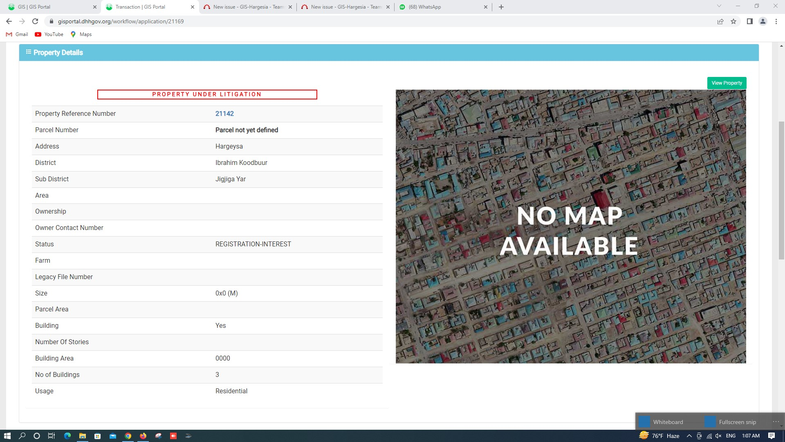This screenshot has width=785, height=442.
Task: Open a new browser tab
Action: click(x=501, y=7)
